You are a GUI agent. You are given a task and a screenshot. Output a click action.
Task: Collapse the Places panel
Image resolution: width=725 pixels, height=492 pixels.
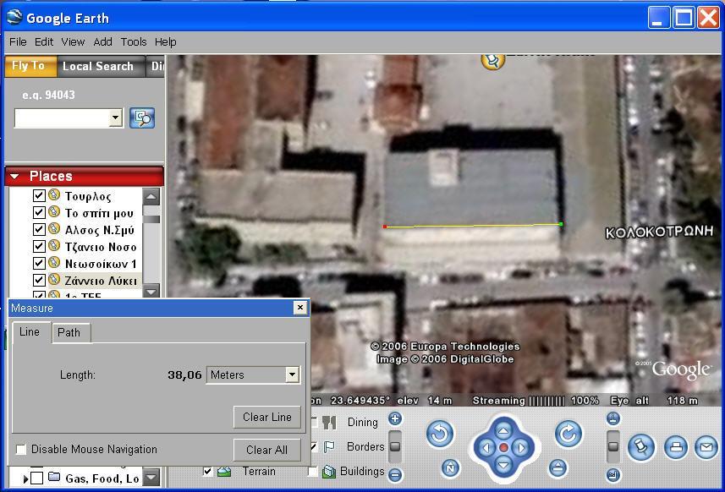pyautogui.click(x=14, y=177)
